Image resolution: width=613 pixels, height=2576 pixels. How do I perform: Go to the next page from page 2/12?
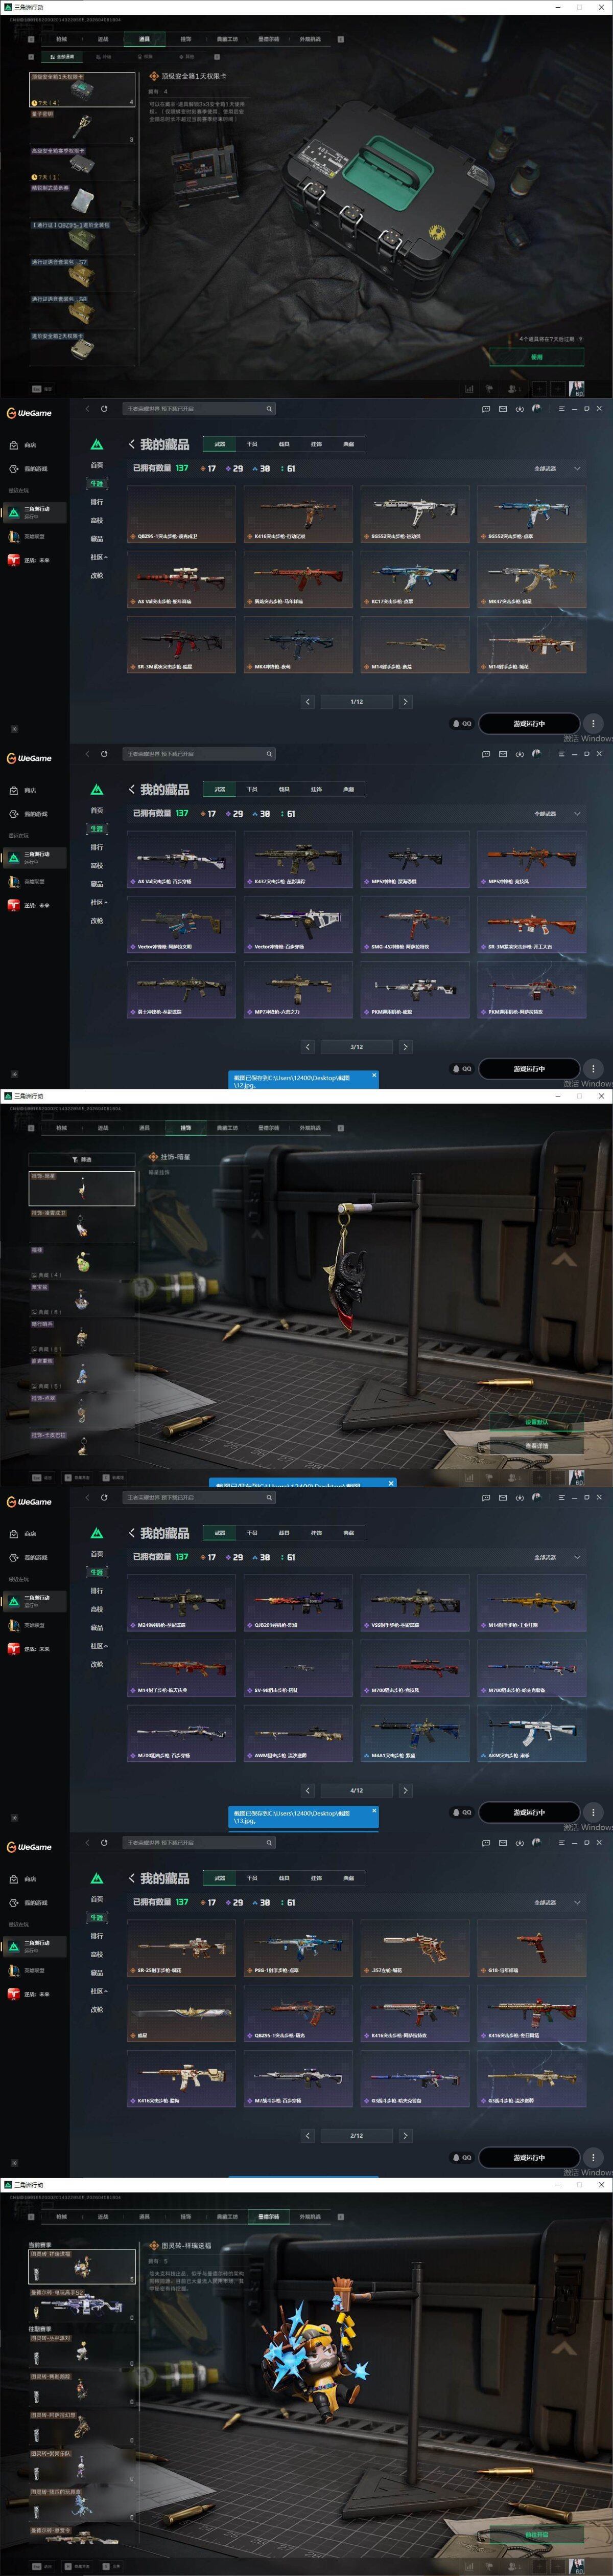[405, 2135]
